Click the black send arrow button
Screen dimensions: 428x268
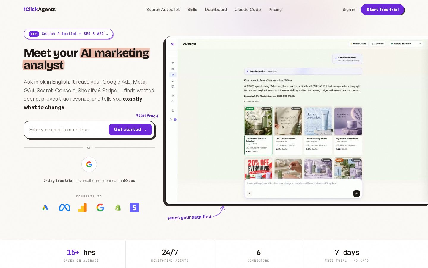(x=356, y=194)
